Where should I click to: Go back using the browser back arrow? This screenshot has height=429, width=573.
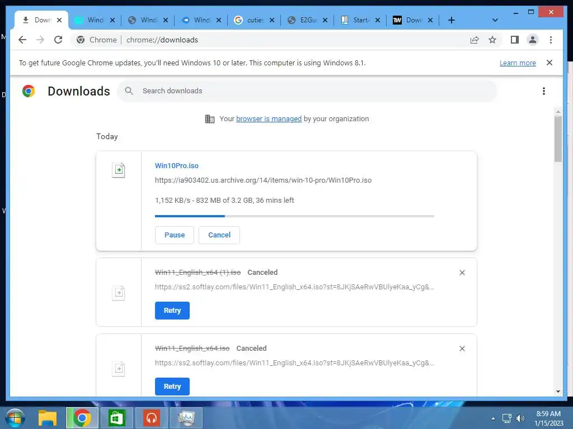(x=22, y=40)
